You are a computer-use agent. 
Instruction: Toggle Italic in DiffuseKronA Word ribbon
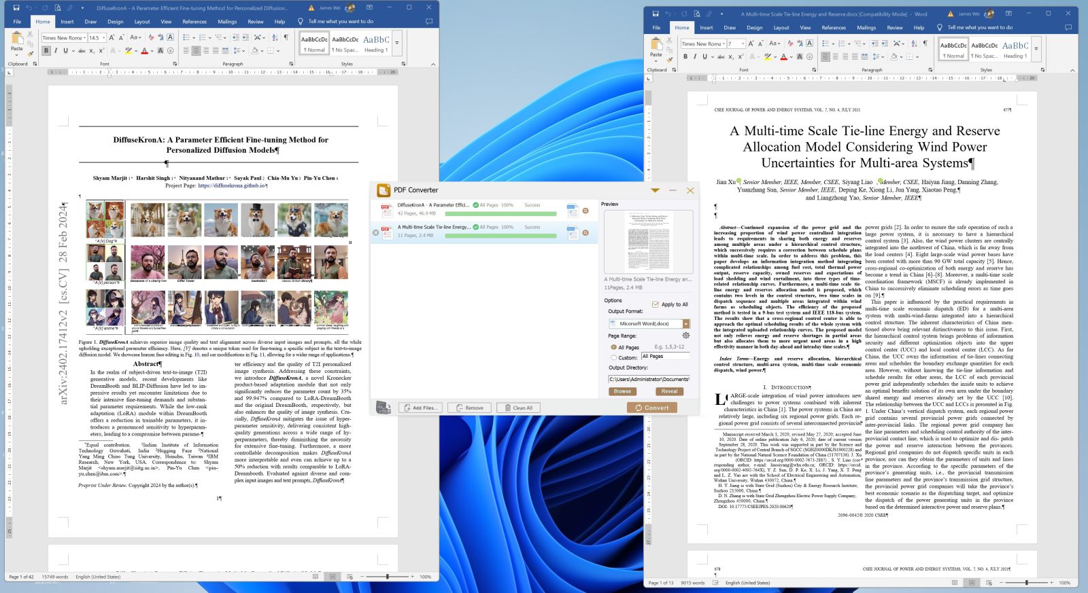[x=56, y=50]
